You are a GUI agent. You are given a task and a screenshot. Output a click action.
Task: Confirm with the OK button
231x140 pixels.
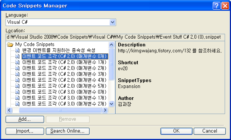[177, 131]
